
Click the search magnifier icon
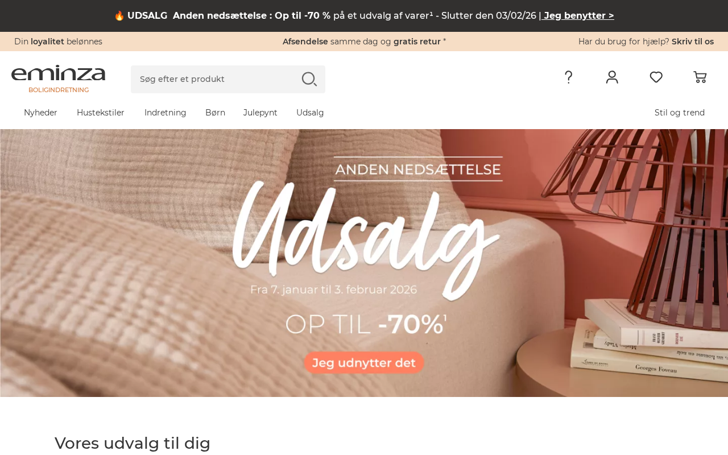(309, 79)
